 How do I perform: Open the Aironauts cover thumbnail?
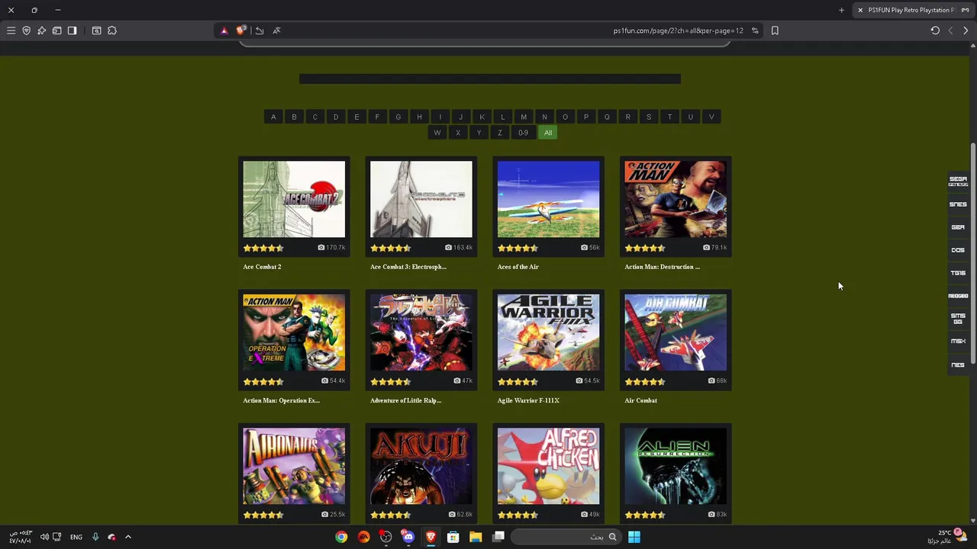(x=294, y=466)
